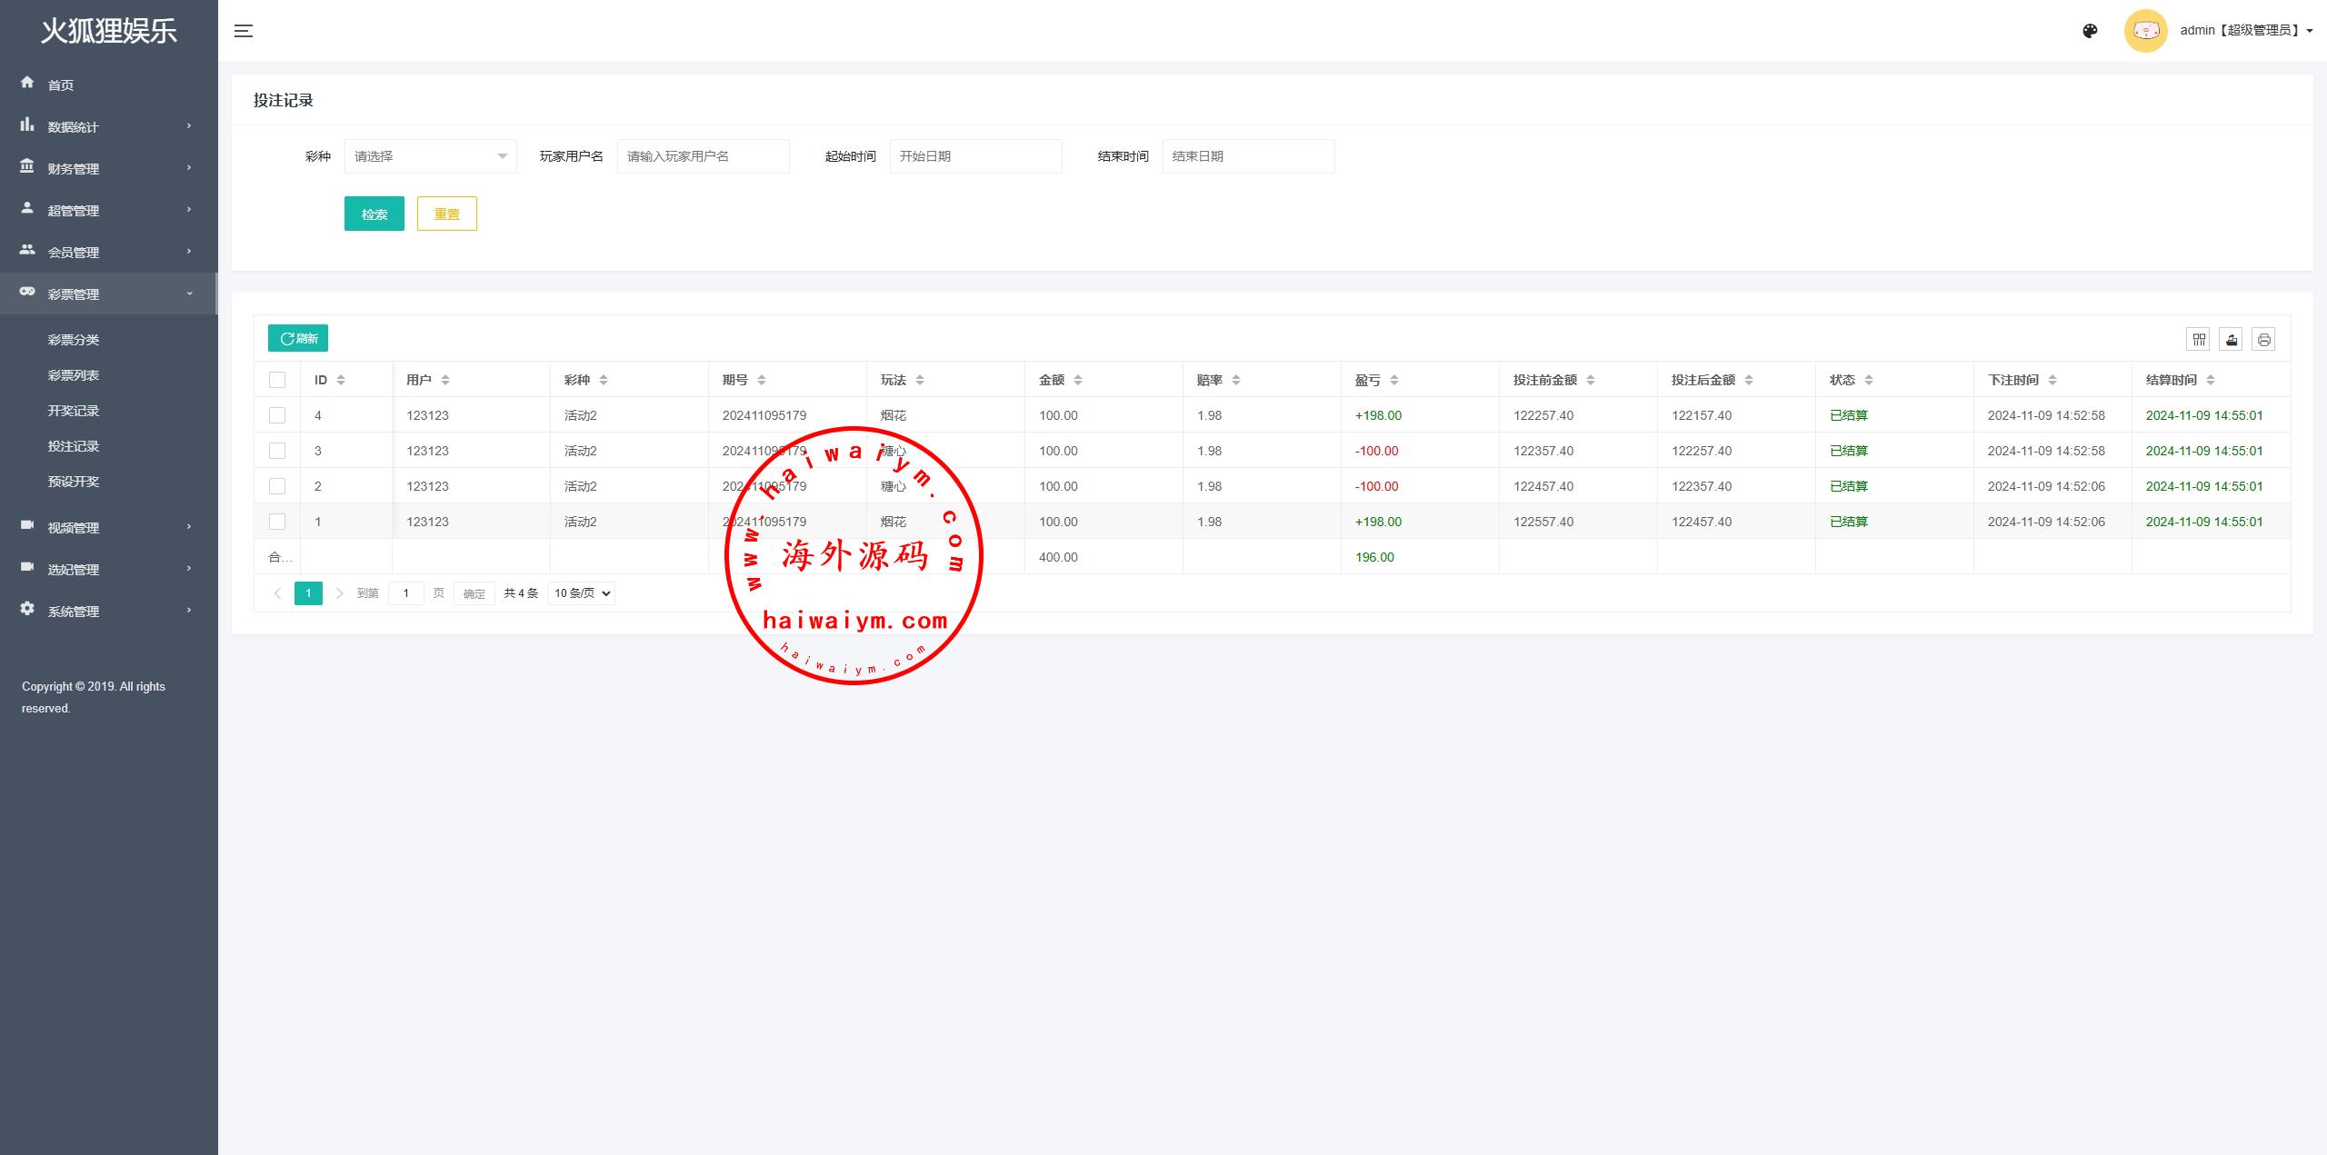Open the 10 条/页 page size dropdown

(582, 593)
